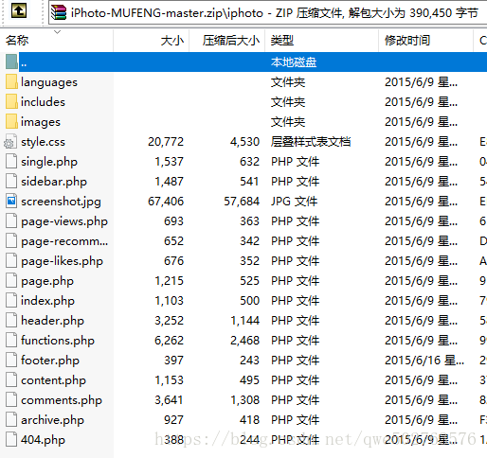
Task: Click the archive path address field
Action: click(268, 12)
